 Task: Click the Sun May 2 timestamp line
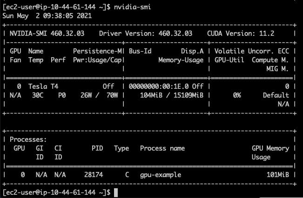tap(47, 15)
